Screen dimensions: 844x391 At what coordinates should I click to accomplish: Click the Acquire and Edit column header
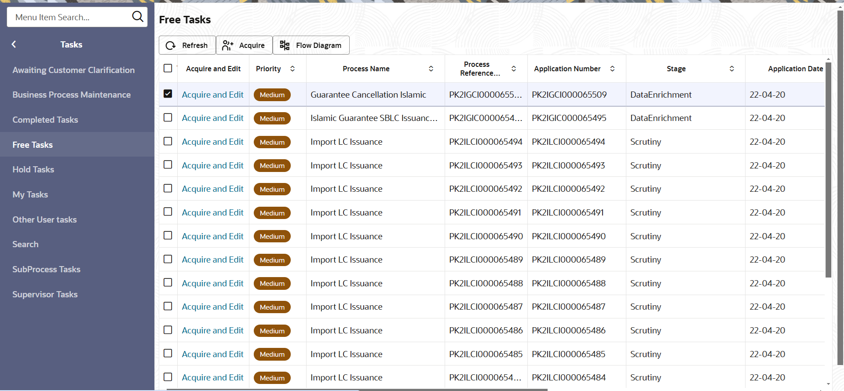[213, 69]
